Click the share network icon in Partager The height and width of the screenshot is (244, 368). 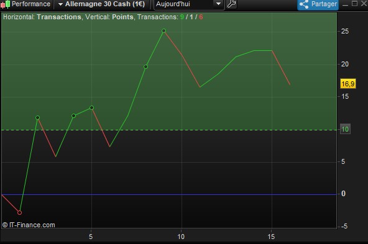click(x=304, y=4)
